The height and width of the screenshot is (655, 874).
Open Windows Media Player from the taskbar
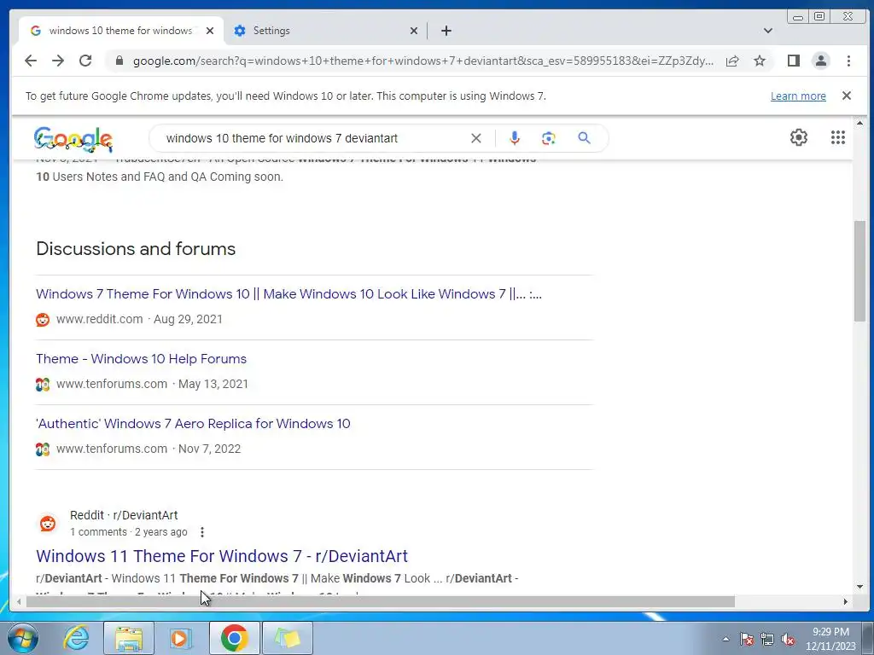point(180,638)
